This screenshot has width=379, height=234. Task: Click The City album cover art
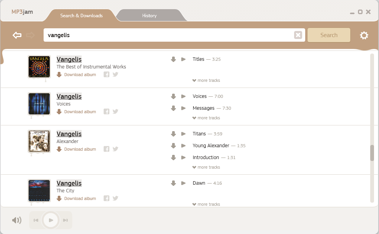pos(39,190)
